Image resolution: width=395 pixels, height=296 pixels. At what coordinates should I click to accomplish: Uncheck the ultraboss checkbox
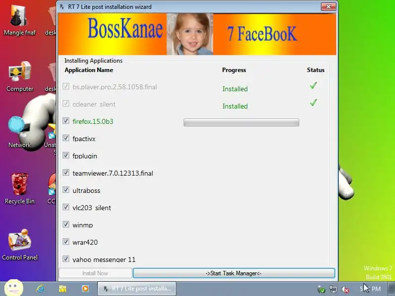tap(66, 190)
